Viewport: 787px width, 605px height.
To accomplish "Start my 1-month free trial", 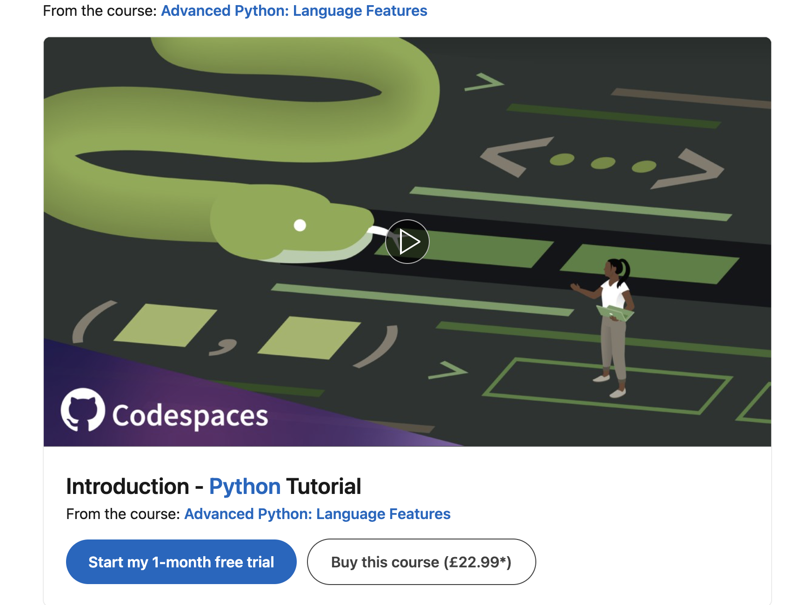I will pos(181,562).
